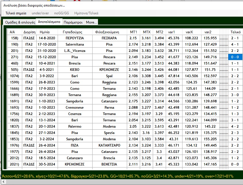Open the Τελικά σημεία menu

click(x=16, y=13)
